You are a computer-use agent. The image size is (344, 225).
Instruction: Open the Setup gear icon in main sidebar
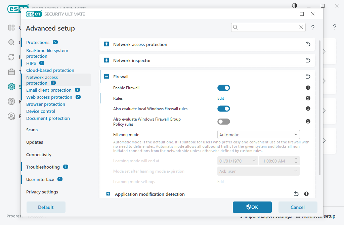pyautogui.click(x=11, y=87)
